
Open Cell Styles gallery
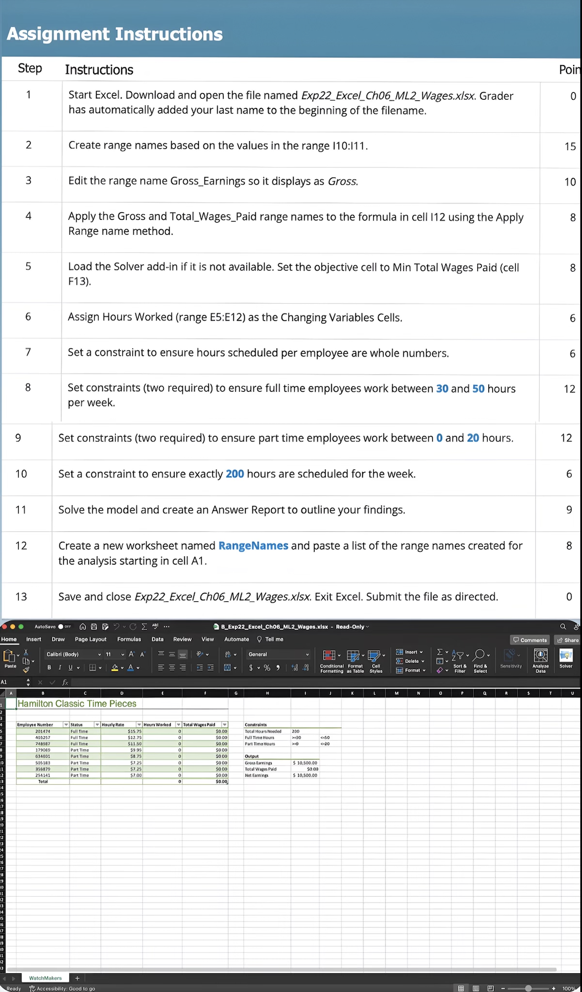click(376, 661)
